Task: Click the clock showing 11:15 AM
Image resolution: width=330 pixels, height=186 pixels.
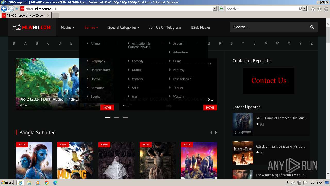Action: [x=317, y=183]
